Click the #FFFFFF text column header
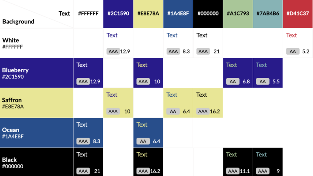Screen dimensions: 313x176 (x=88, y=14)
